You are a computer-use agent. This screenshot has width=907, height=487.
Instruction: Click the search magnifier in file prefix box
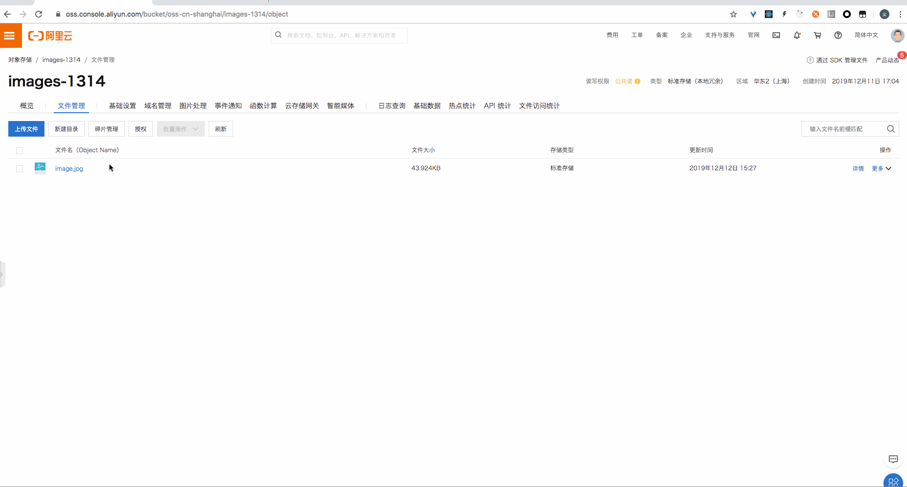pos(891,129)
